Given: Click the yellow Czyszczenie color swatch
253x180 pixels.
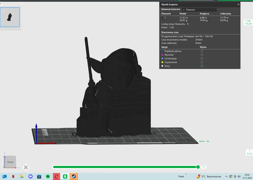Looking at the screenshot, I should [162, 62].
